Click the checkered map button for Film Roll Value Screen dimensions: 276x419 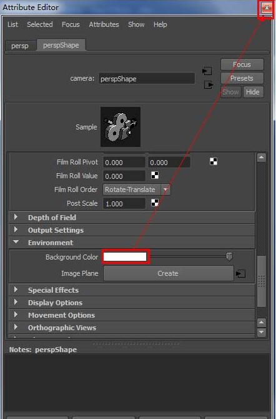pyautogui.click(x=155, y=175)
